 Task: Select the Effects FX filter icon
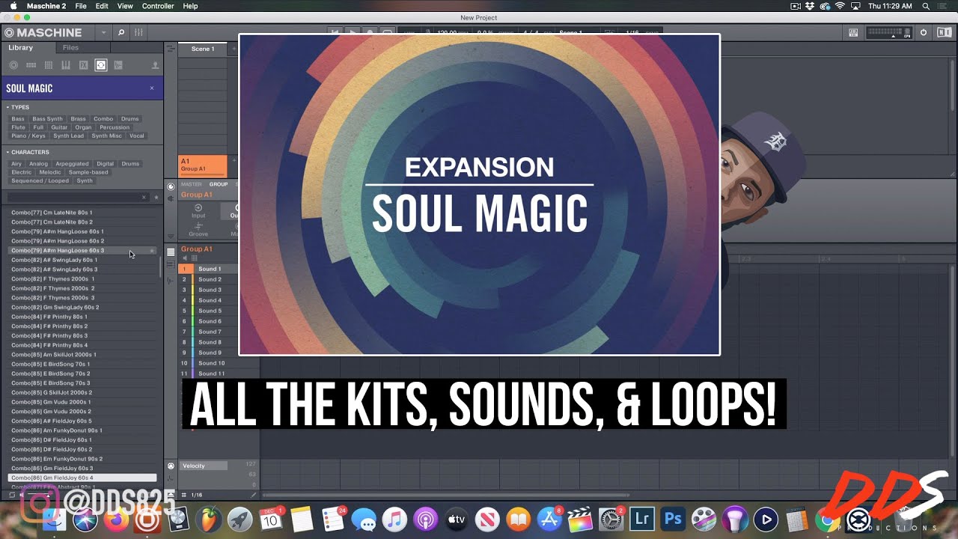pos(83,65)
